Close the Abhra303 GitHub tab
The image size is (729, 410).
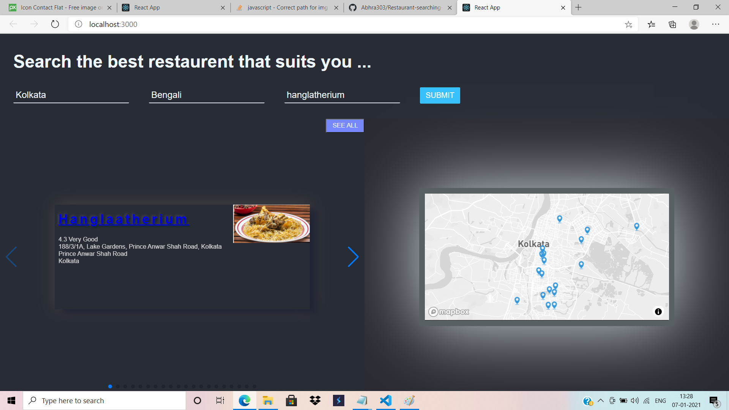(450, 8)
